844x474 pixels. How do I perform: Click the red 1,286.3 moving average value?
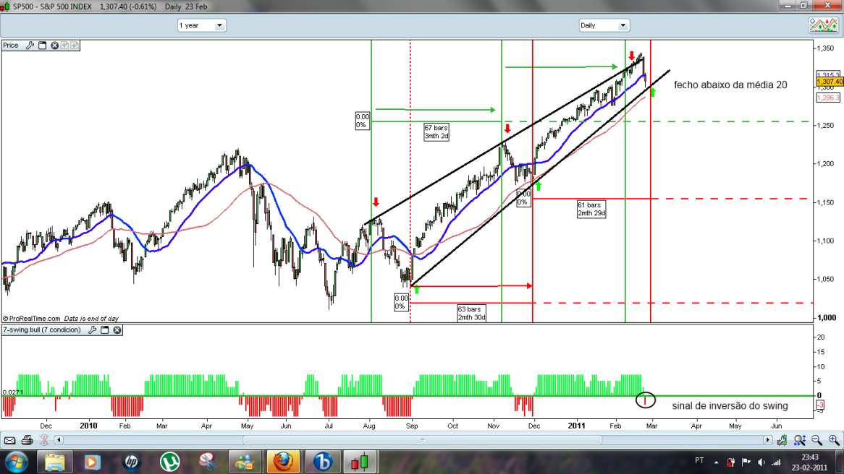tap(828, 98)
